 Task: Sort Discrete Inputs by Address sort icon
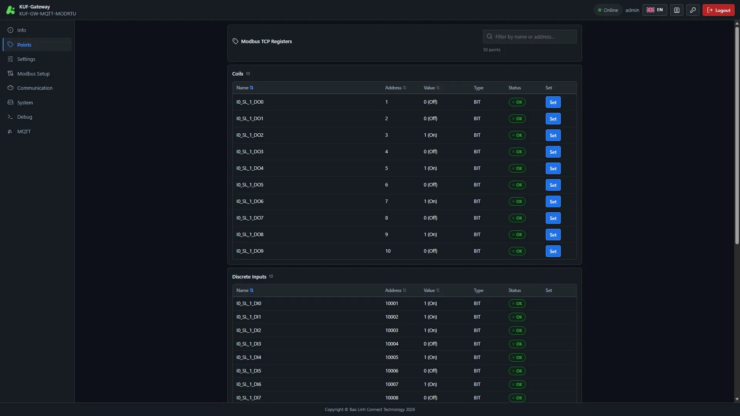click(x=404, y=290)
